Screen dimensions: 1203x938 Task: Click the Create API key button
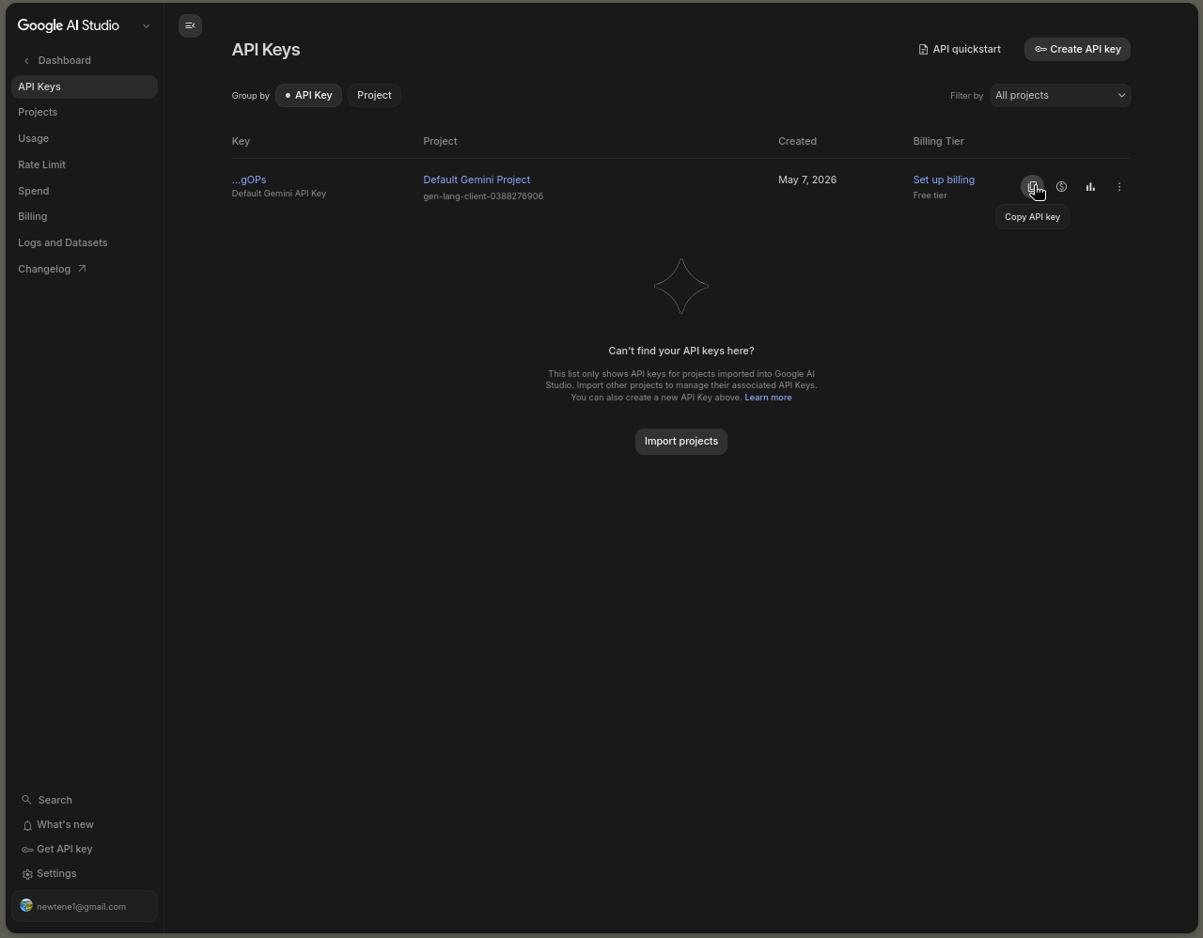pos(1077,49)
